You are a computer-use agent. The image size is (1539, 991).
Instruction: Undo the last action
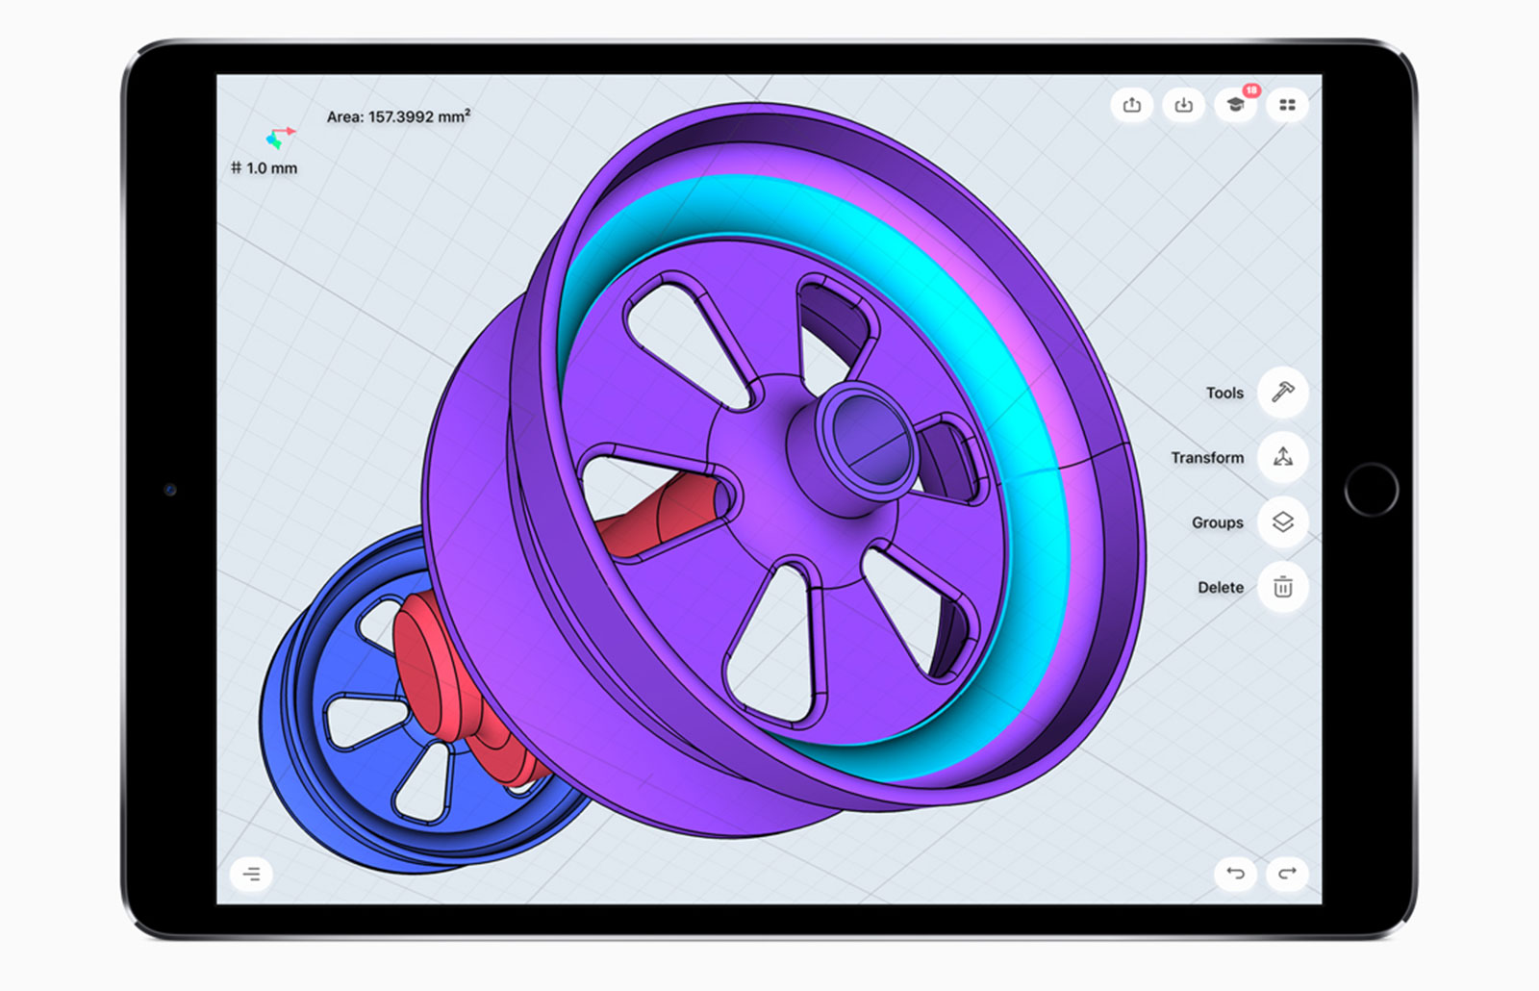pos(1235,874)
